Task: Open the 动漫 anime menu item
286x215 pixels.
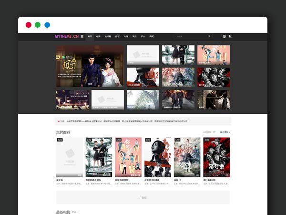Action: click(x=126, y=36)
